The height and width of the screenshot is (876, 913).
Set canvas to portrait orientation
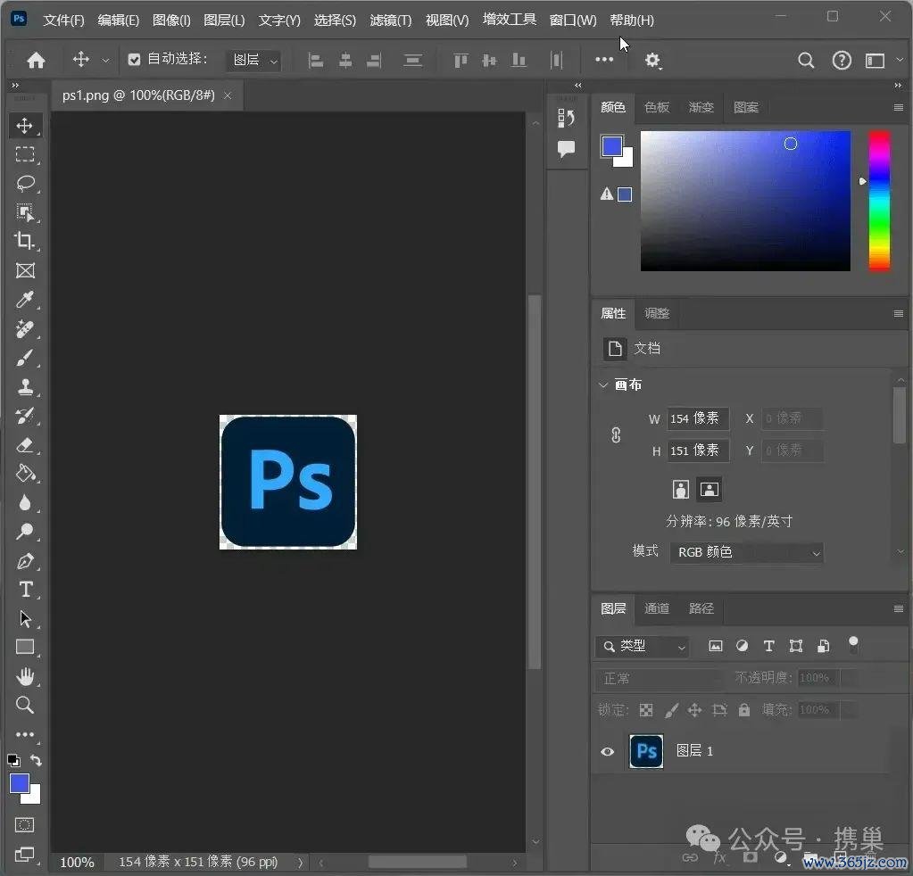tap(681, 490)
